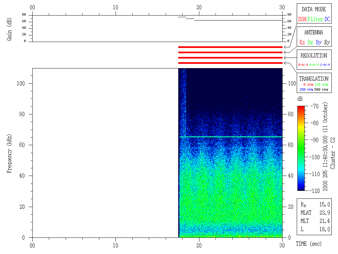
Task: Pick the 125 kHz translation label
Action: [321, 85]
